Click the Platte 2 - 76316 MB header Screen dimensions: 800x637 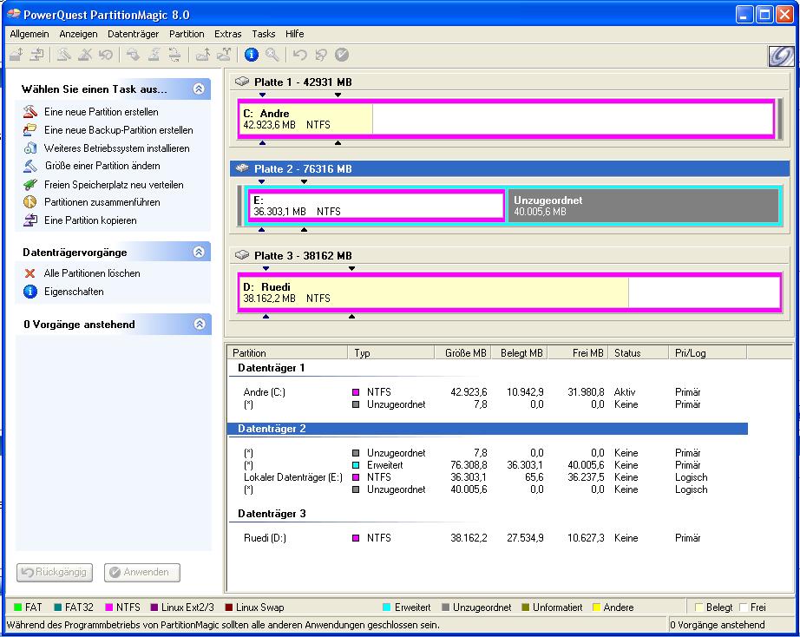[x=509, y=168]
